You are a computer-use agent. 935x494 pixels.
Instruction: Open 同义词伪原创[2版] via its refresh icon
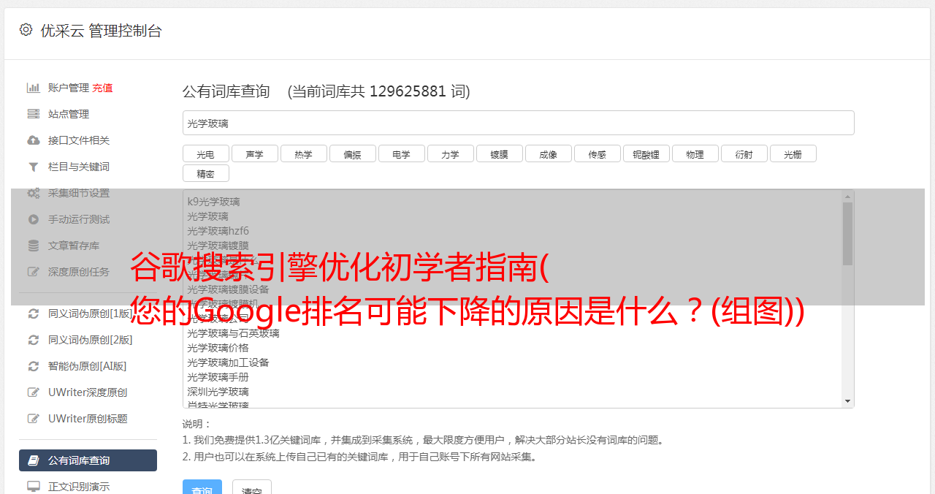[34, 340]
